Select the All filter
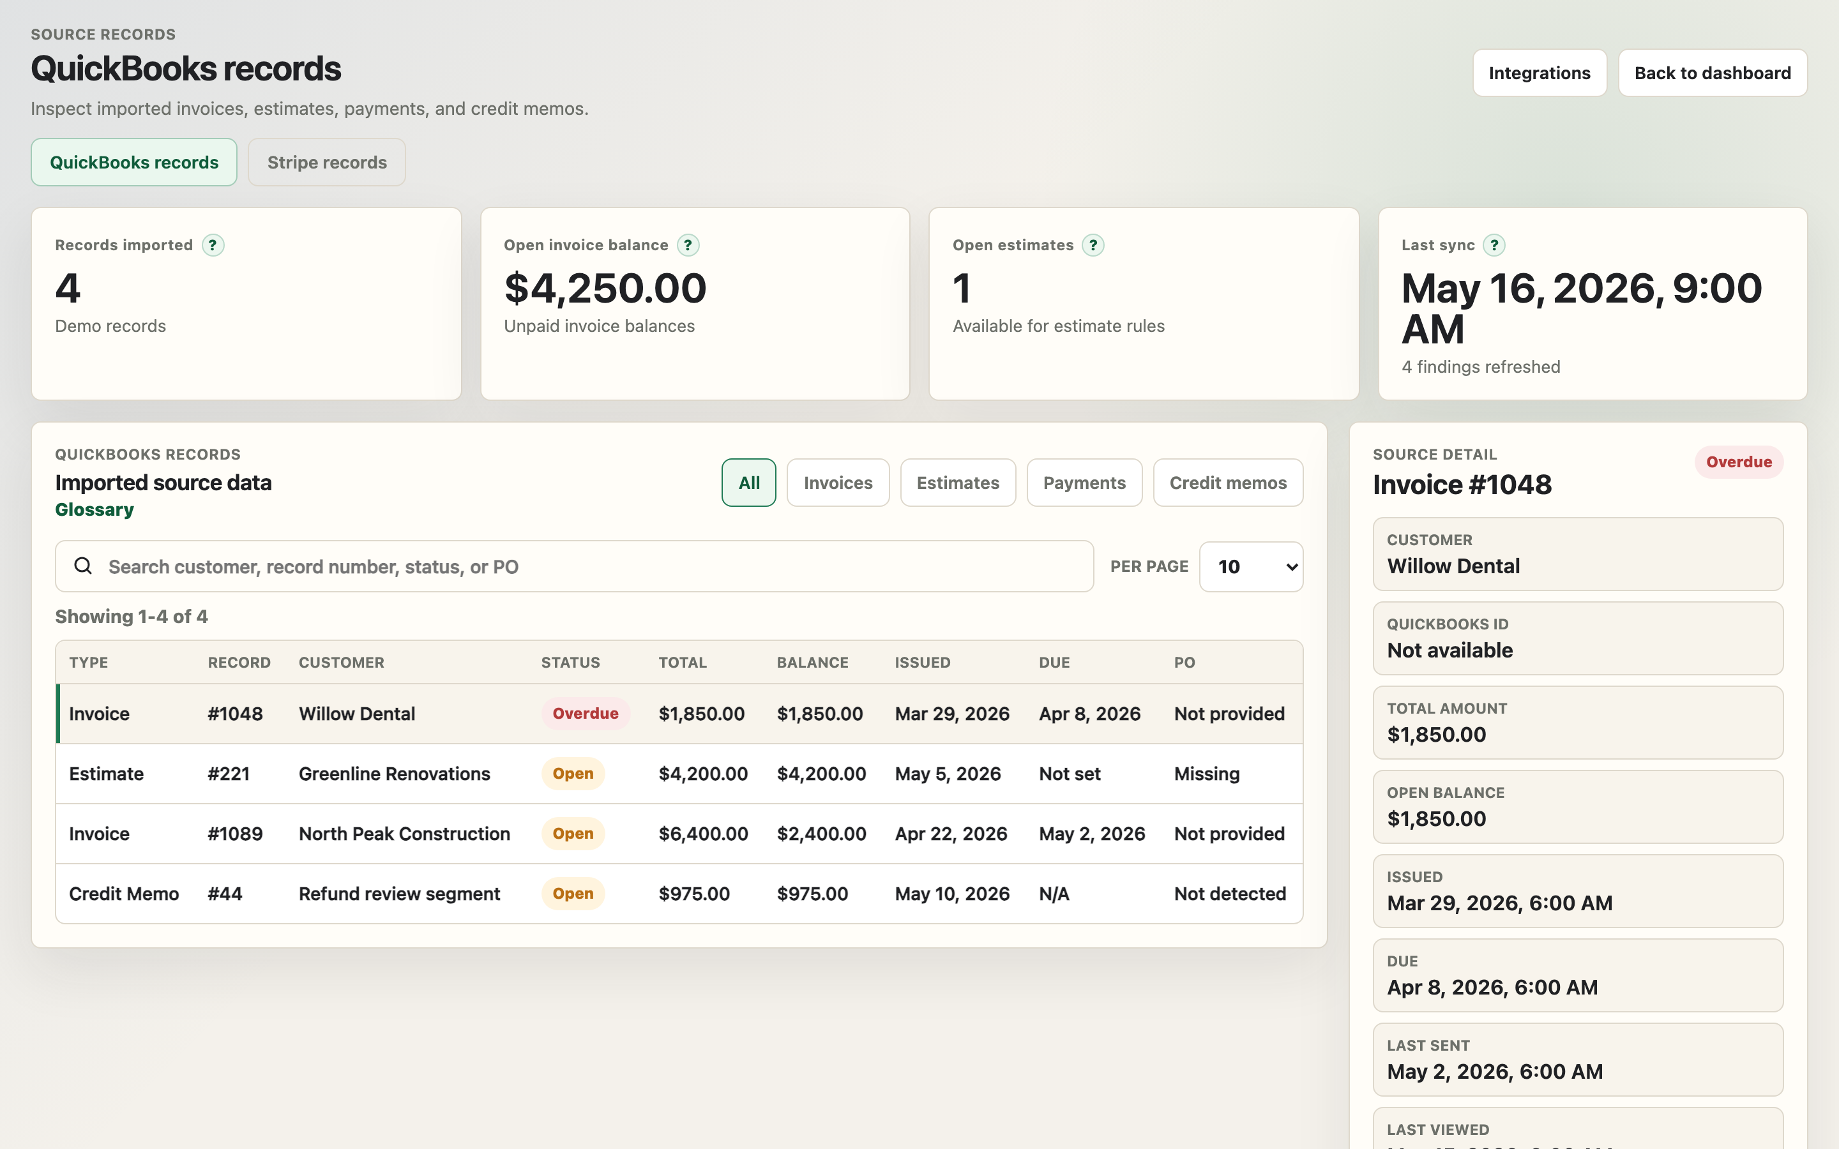The height and width of the screenshot is (1149, 1839). tap(748, 483)
